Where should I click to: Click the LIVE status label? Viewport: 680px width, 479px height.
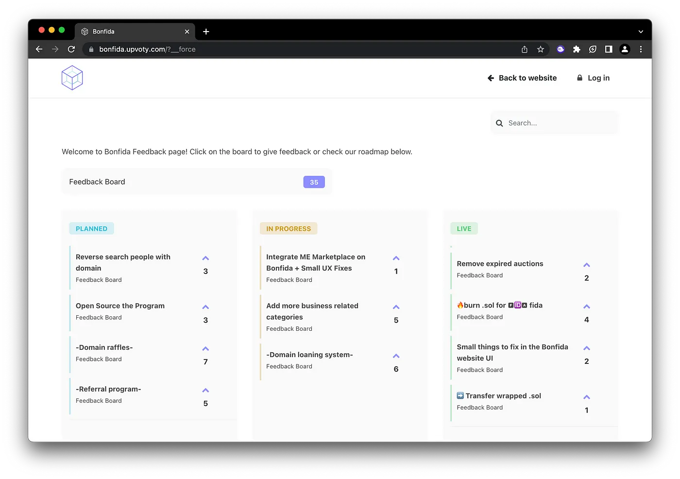[464, 229]
